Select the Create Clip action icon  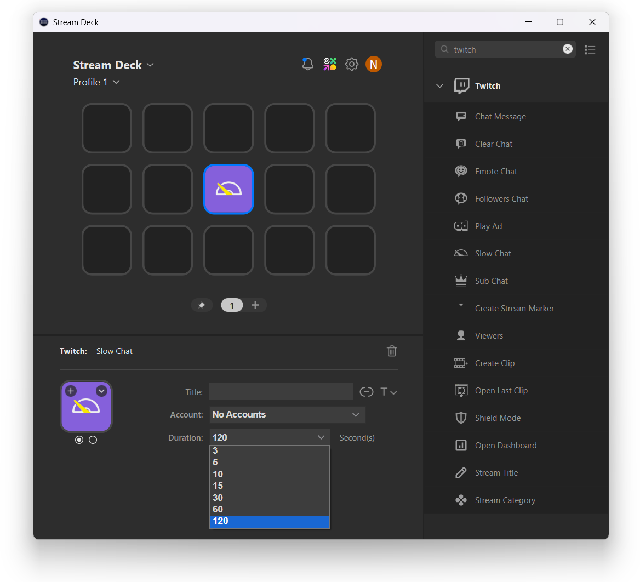click(x=461, y=363)
